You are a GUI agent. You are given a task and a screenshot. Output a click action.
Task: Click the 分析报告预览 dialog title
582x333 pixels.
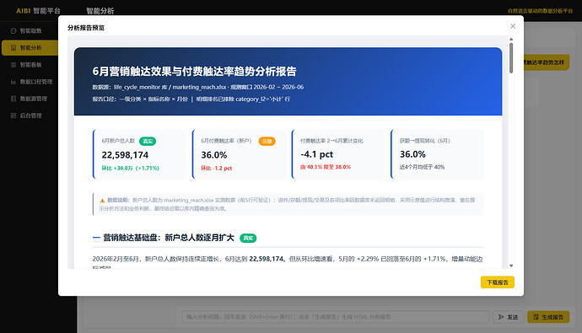tap(86, 28)
